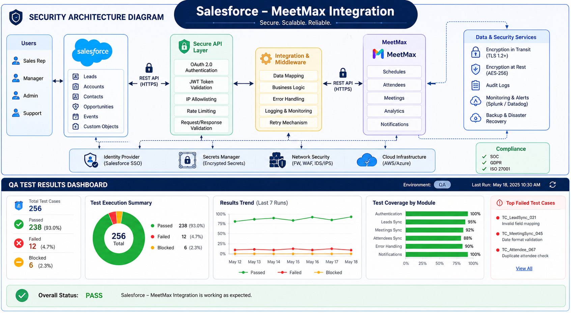
Task: Click the Failed legend entry in trend chart
Action: tap(289, 273)
